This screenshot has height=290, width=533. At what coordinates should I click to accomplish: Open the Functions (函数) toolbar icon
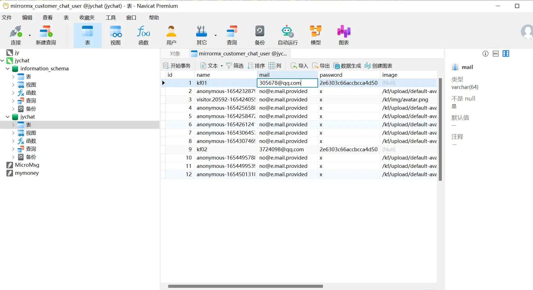[143, 35]
